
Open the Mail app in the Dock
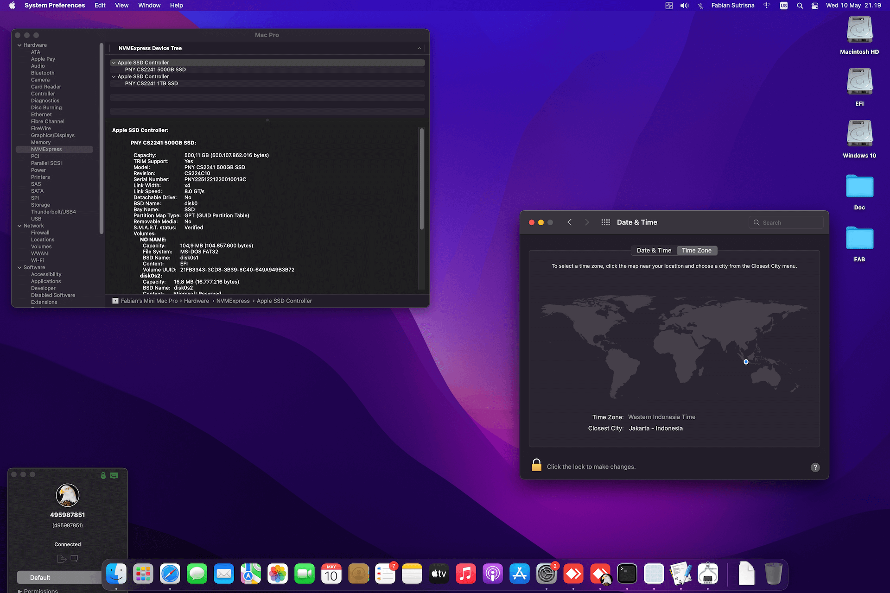(224, 574)
